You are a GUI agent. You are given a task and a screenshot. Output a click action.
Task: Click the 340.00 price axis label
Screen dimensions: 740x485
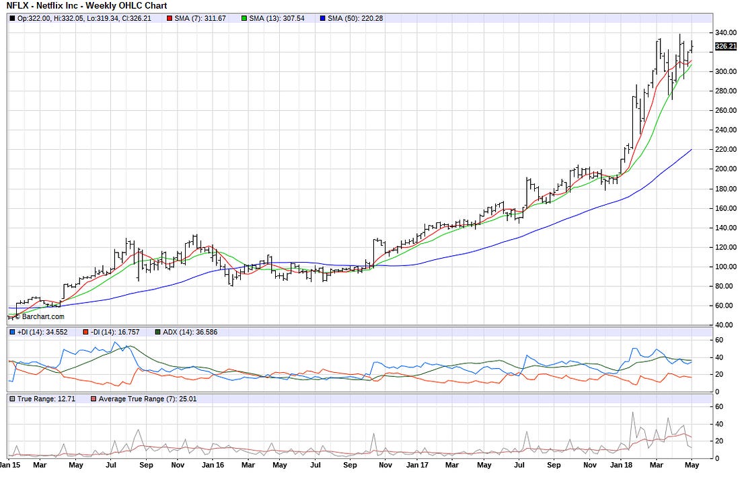click(x=726, y=32)
